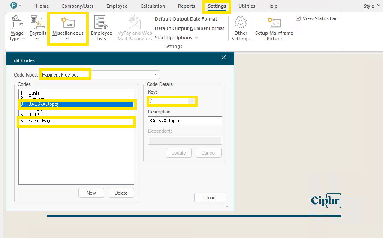383x238 pixels.
Task: Select code 6 Faster Pay in the list
Action: coord(76,121)
